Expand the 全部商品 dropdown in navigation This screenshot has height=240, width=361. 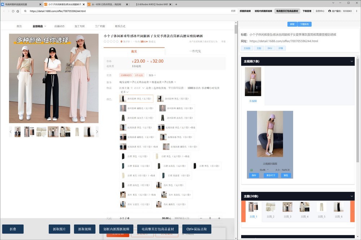39,26
